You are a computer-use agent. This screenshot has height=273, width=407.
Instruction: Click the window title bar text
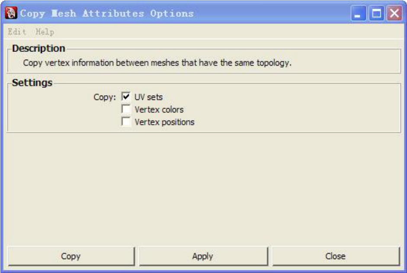coord(107,13)
